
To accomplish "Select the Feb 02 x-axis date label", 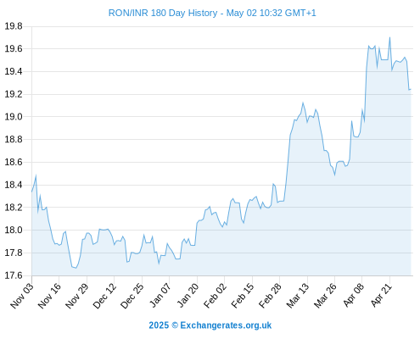I will click(216, 295).
